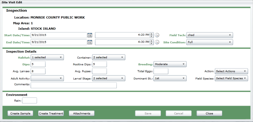
Task: Click the End Date text field
Action: pyautogui.click(x=59, y=42)
